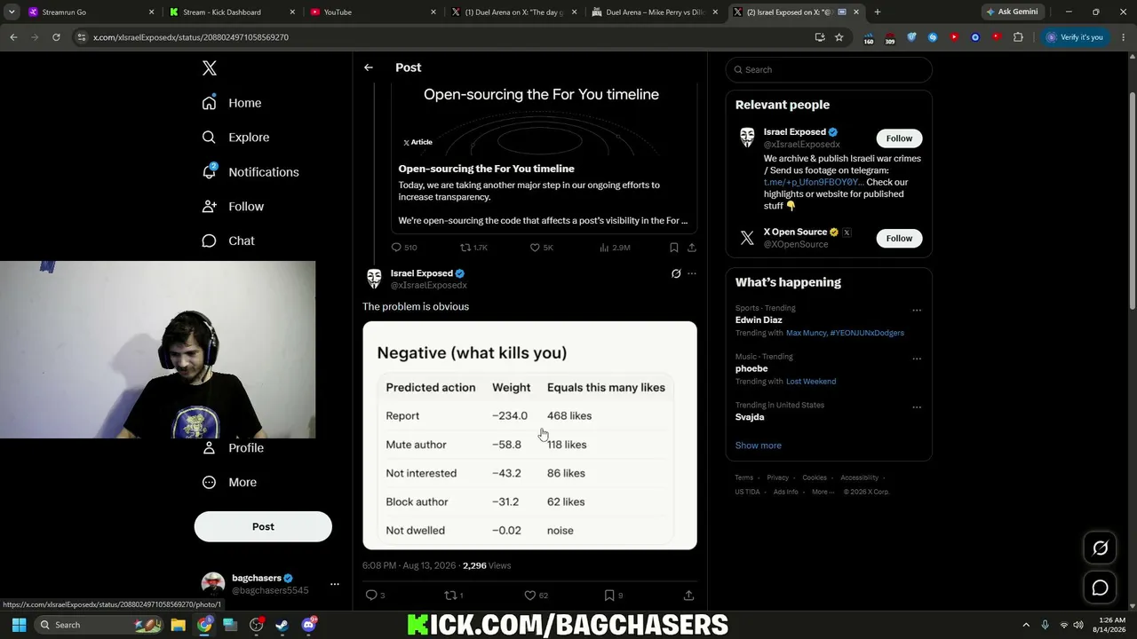This screenshot has height=639, width=1137.
Task: Bookmark this tab with the star icon
Action: (839, 37)
